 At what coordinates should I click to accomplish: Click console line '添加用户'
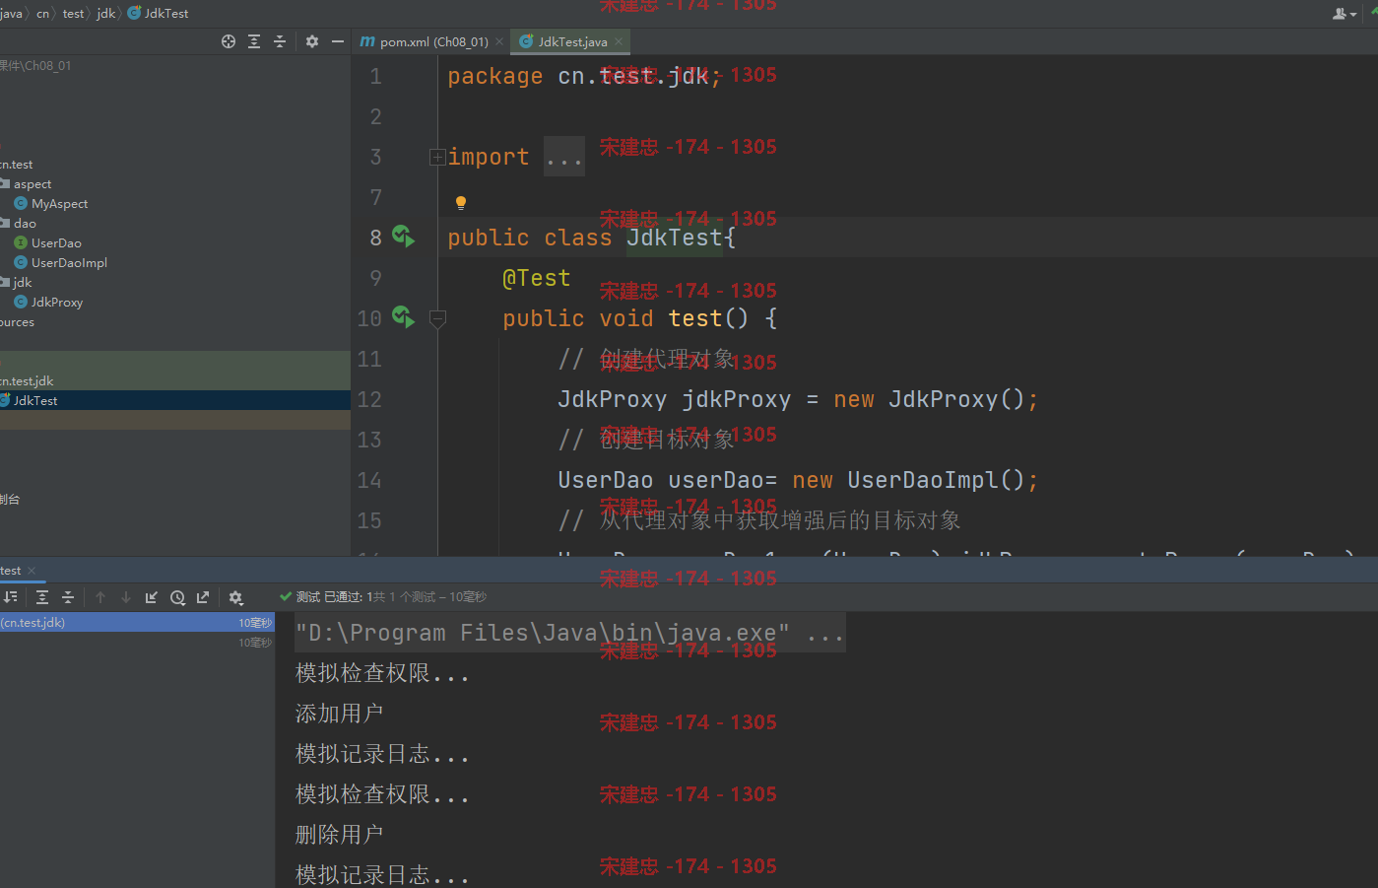pos(339,714)
